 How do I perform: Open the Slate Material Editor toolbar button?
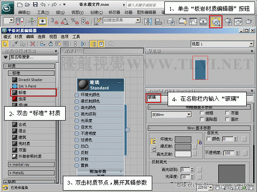(x=216, y=22)
